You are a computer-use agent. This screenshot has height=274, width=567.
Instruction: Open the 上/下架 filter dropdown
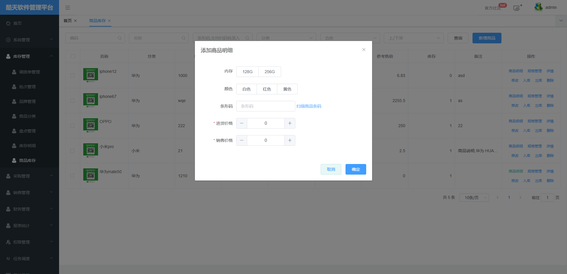click(x=413, y=38)
